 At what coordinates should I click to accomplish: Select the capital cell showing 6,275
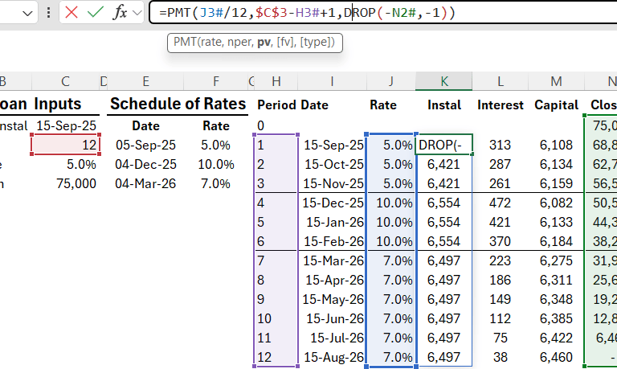click(556, 260)
